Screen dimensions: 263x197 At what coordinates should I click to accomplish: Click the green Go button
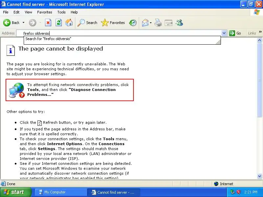235,33
